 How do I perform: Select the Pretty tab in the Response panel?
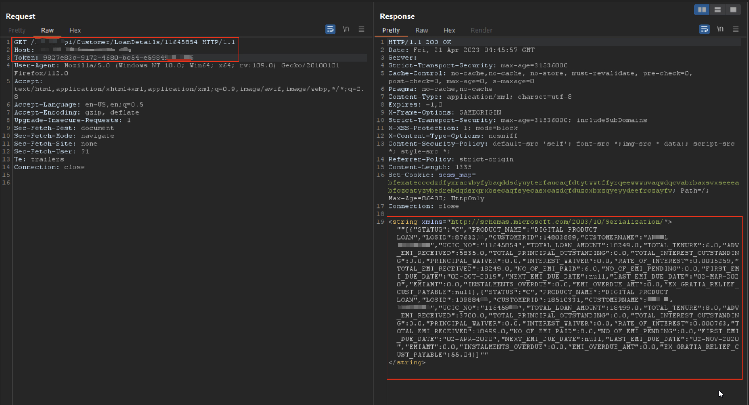391,30
